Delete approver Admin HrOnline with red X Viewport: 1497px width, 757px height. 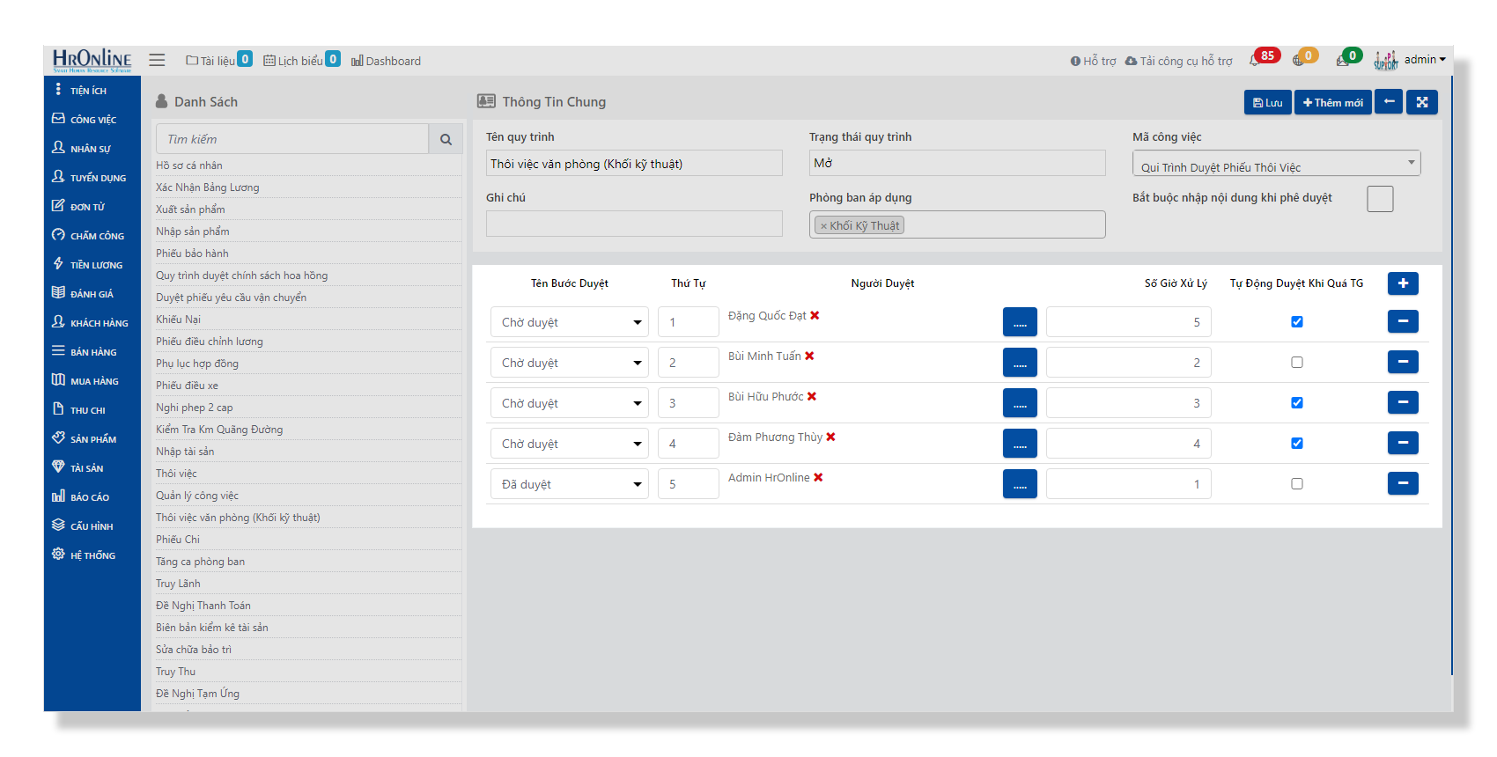(818, 477)
